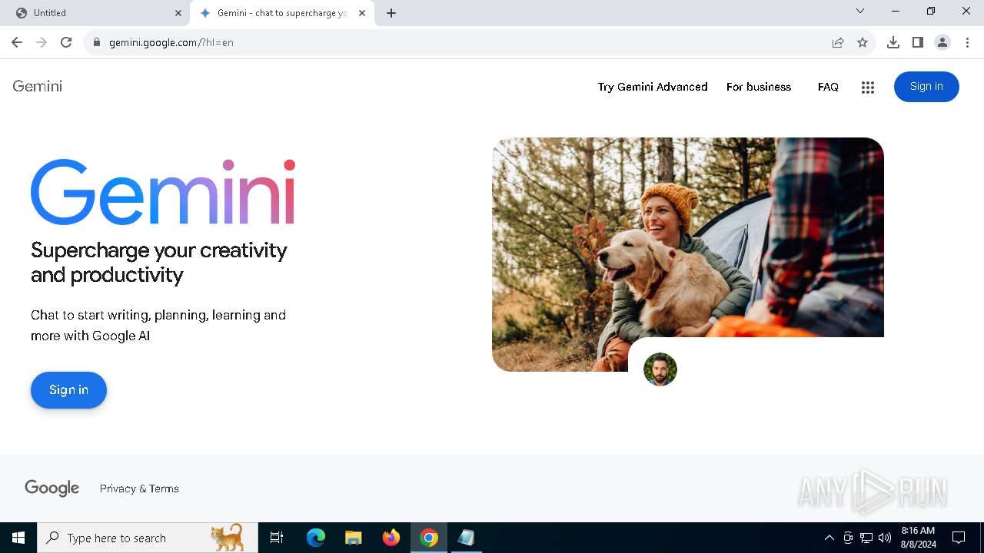The image size is (984, 553).
Task: Open Chrome profile avatar icon
Action: pyautogui.click(x=942, y=42)
